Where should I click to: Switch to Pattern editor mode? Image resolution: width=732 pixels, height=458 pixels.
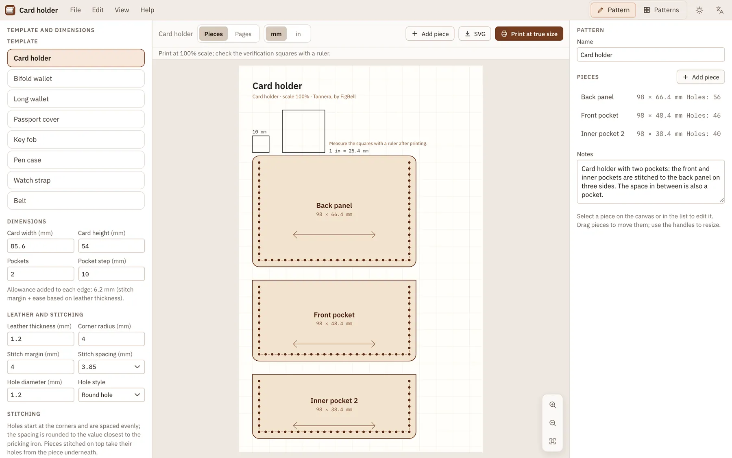[x=613, y=10]
